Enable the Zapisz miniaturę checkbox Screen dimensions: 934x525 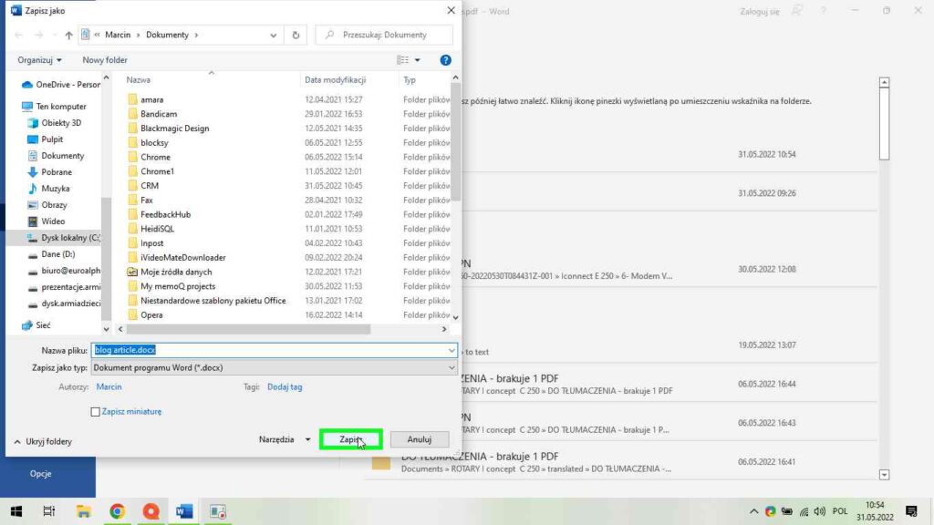[96, 412]
